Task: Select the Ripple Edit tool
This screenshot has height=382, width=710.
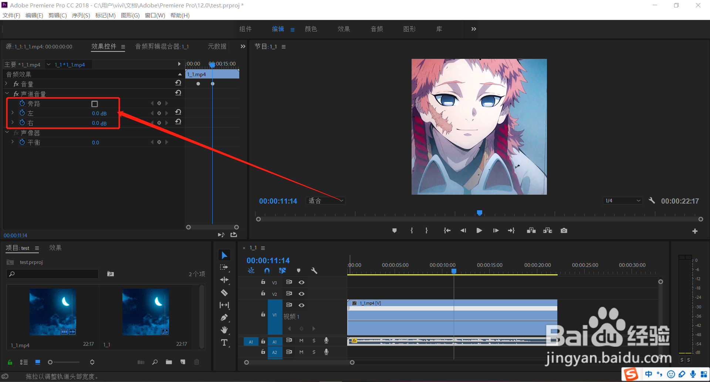Action: pyautogui.click(x=224, y=280)
